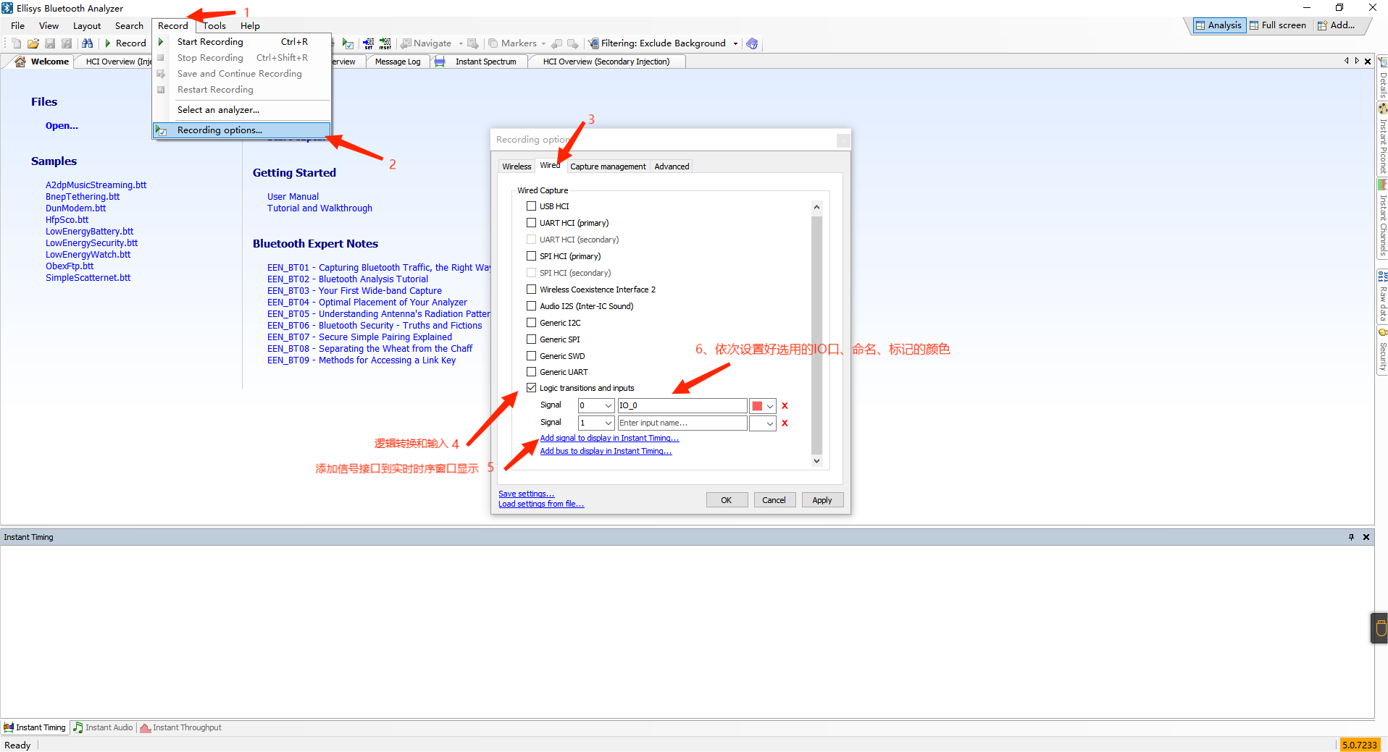Enable USB HCI wired capture
The height and width of the screenshot is (752, 1388).
[x=531, y=206]
